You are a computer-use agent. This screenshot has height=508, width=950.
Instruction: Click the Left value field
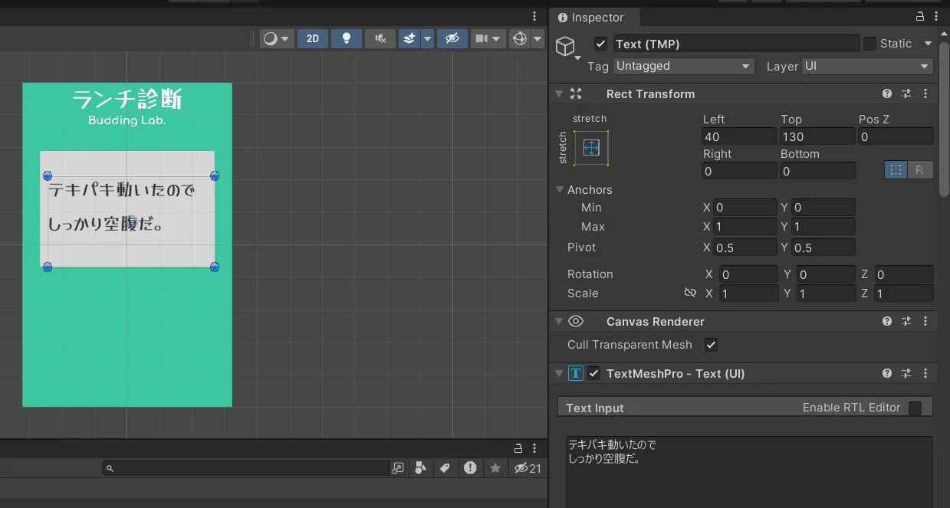tap(739, 136)
